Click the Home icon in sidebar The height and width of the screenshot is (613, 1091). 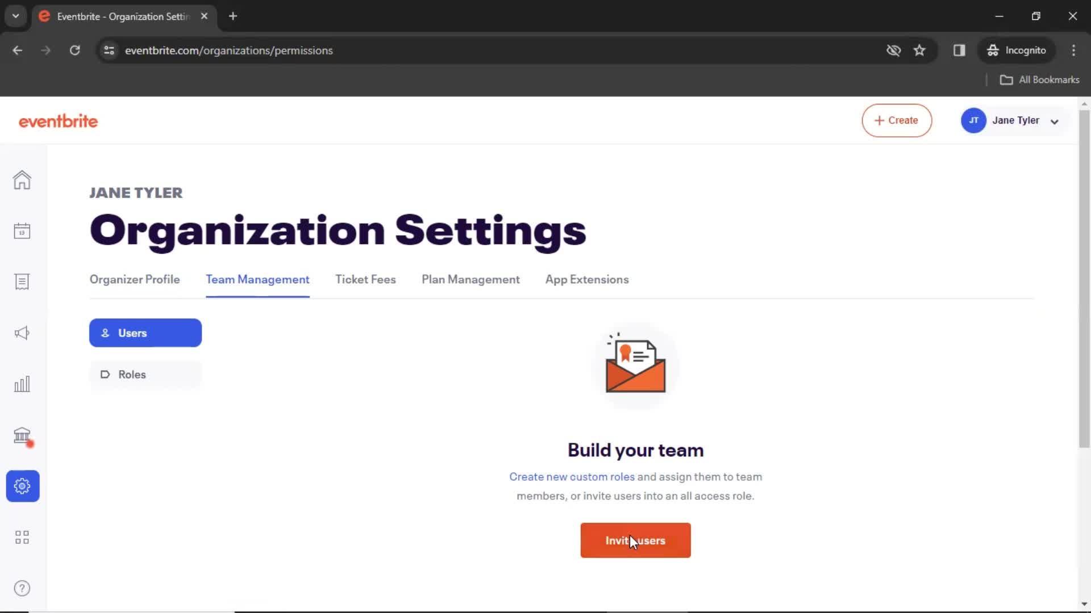pyautogui.click(x=22, y=179)
